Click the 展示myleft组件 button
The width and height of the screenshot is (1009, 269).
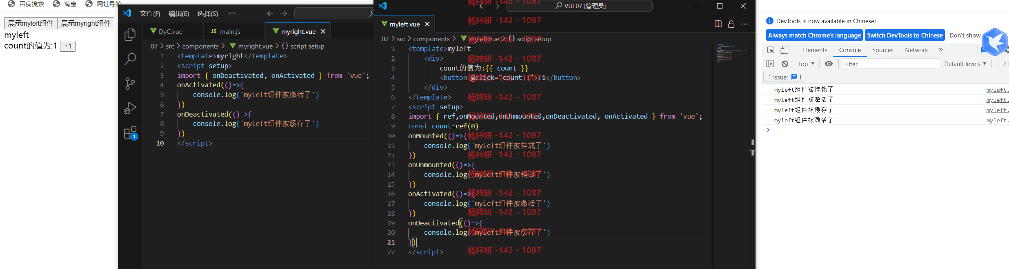coord(31,23)
